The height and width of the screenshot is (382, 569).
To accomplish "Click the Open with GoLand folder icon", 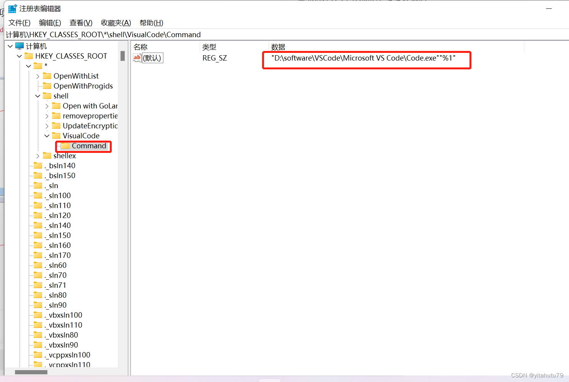I will (x=56, y=106).
